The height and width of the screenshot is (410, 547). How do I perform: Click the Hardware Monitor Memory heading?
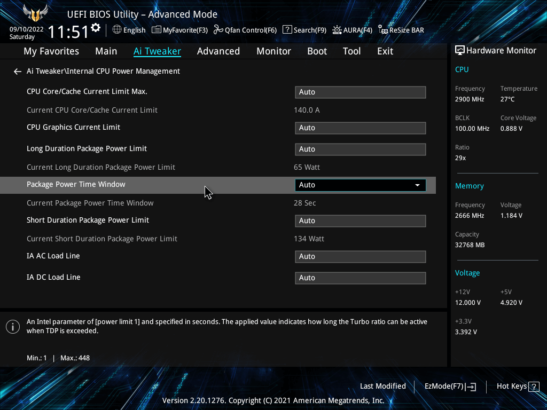click(x=470, y=186)
